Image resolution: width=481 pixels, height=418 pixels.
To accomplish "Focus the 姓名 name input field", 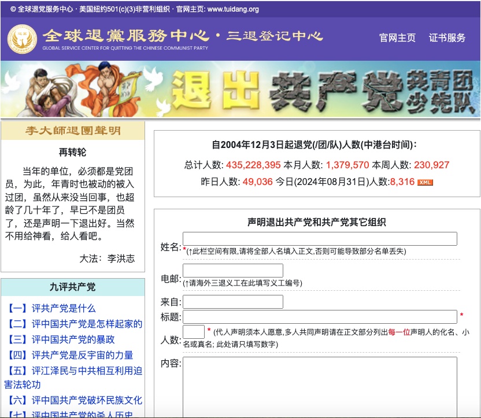I will point(320,239).
